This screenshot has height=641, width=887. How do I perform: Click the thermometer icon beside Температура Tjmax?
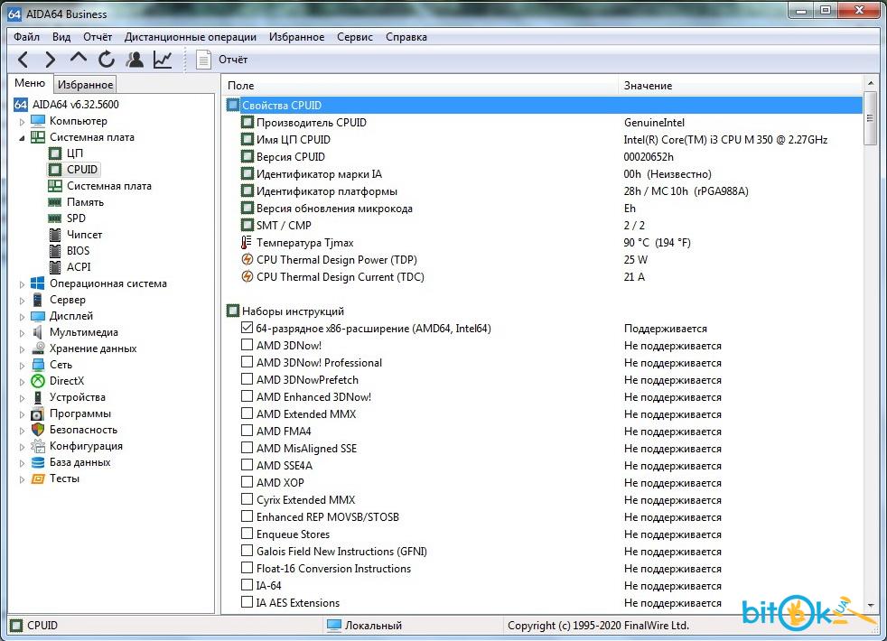pyautogui.click(x=246, y=243)
